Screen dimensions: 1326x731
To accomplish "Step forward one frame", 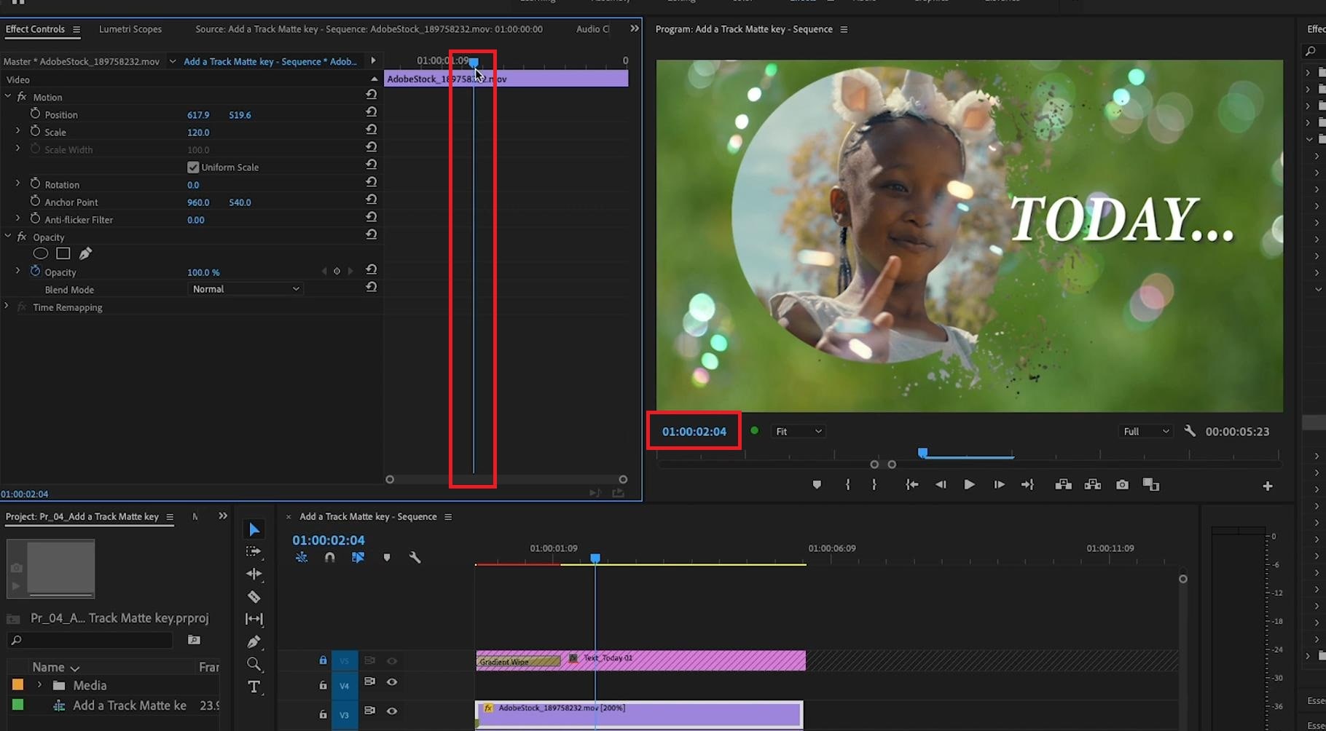I will coord(999,485).
